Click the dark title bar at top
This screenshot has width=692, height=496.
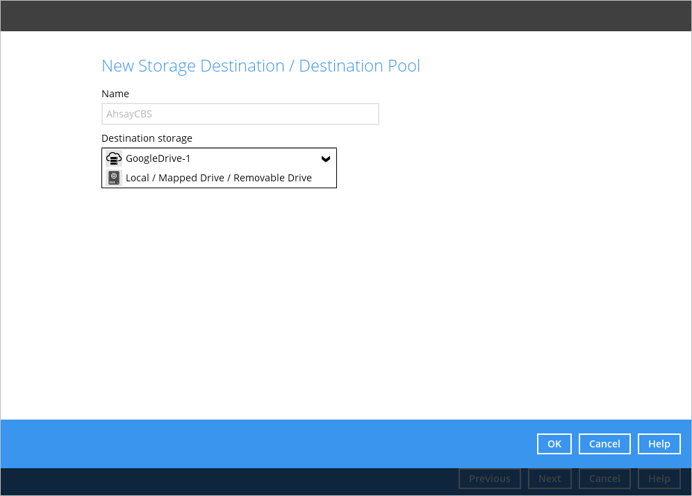[346, 15]
